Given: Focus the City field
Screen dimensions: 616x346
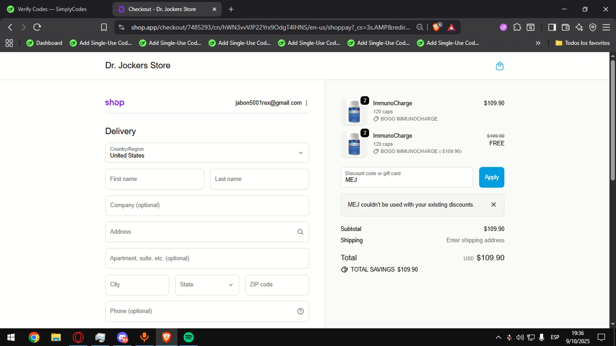Looking at the screenshot, I should click(137, 285).
